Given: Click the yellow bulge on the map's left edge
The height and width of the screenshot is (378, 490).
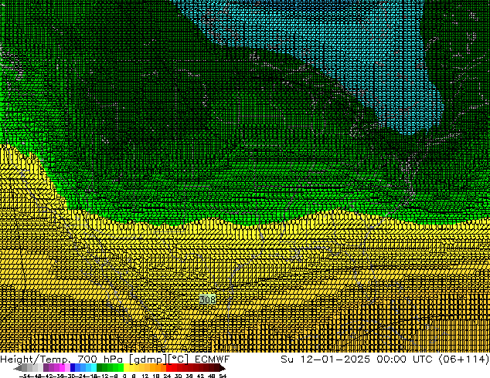Looking at the screenshot, I should pos(17,166).
